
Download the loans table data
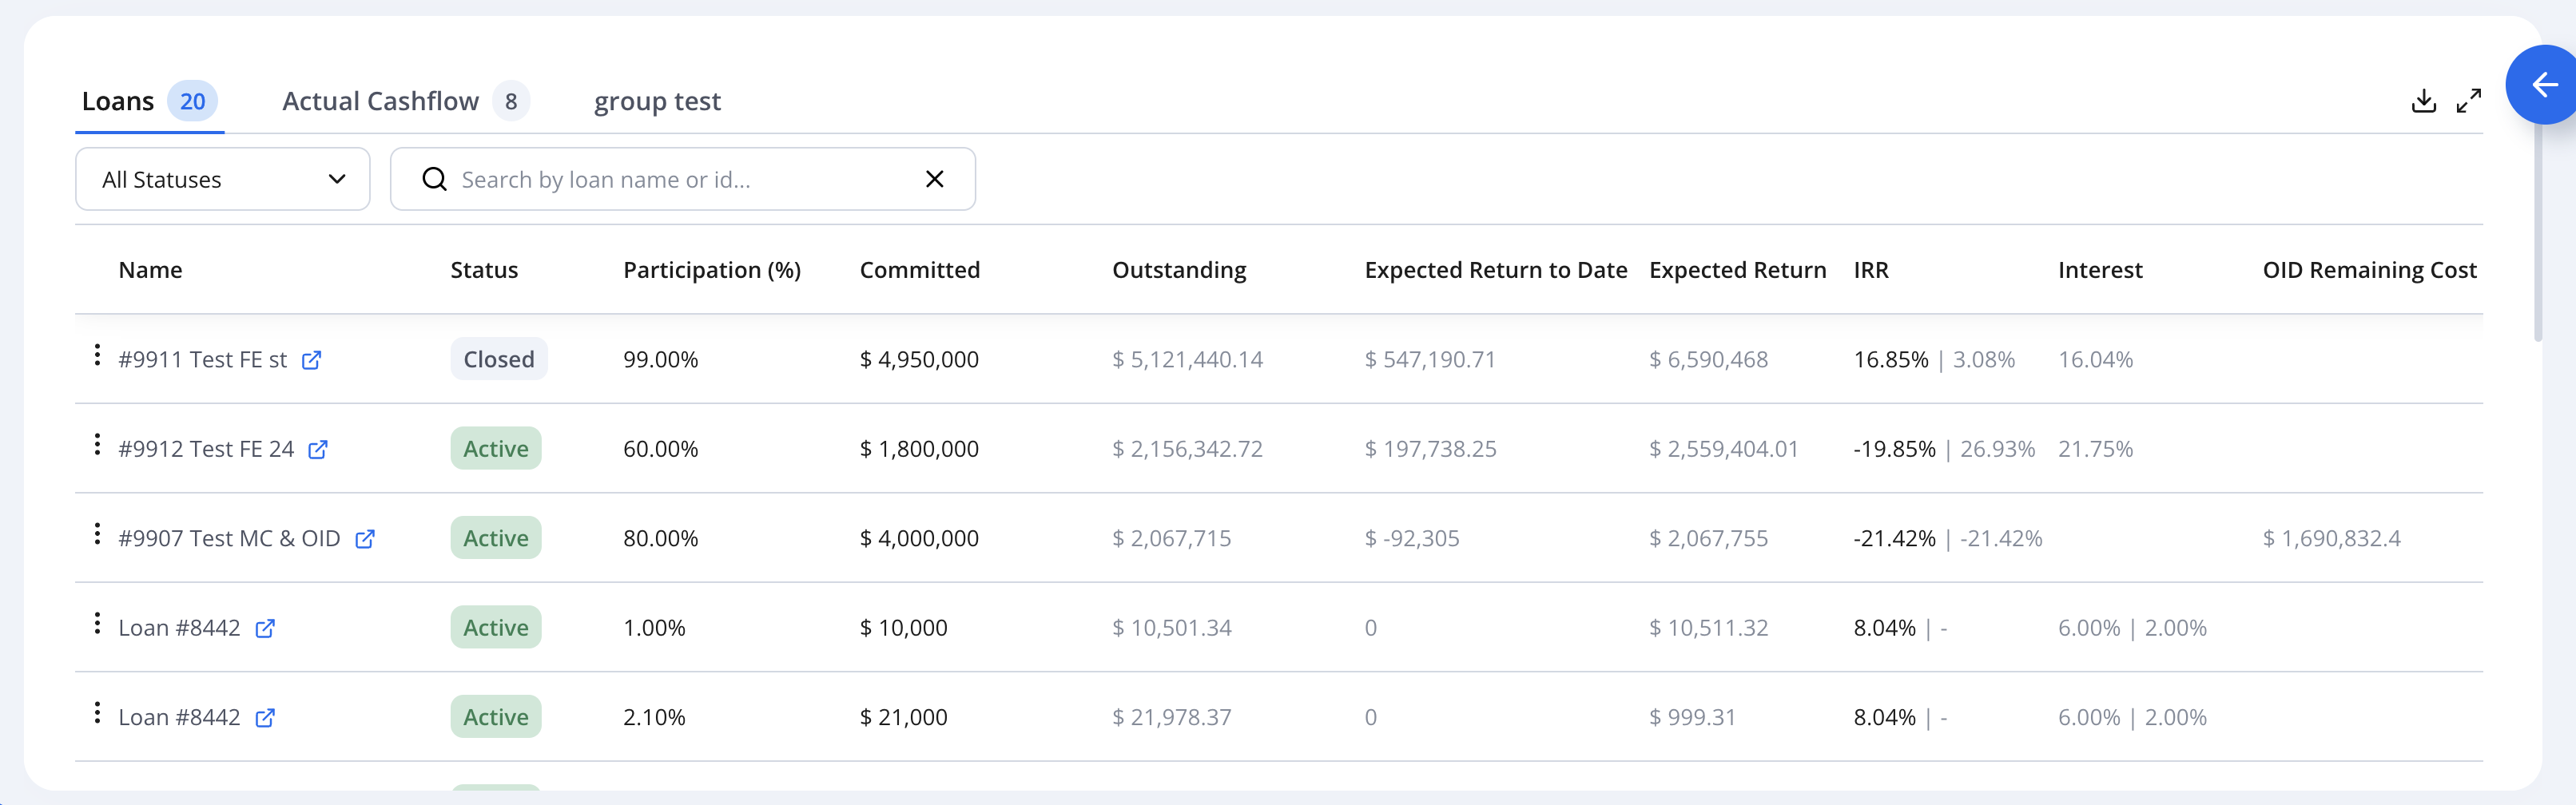(2423, 101)
